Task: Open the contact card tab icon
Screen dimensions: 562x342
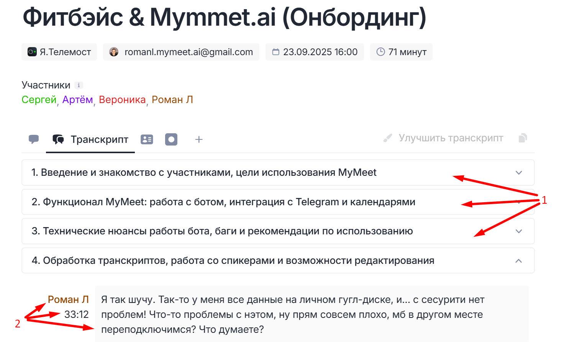Action: [147, 139]
